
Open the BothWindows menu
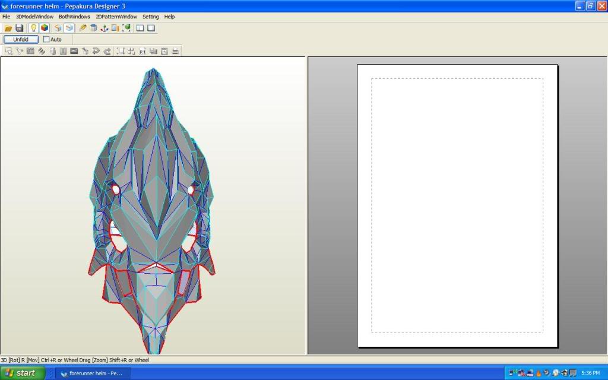click(x=74, y=17)
